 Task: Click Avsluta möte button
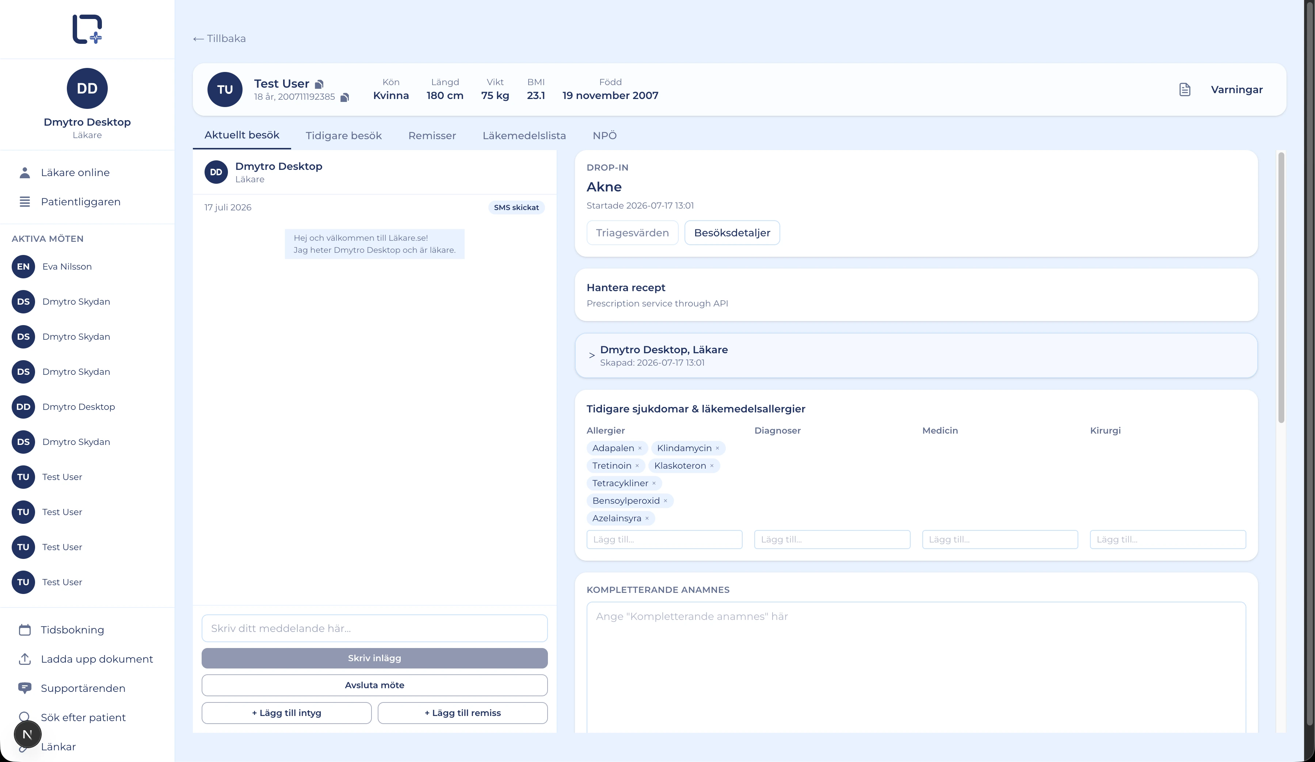(x=374, y=685)
